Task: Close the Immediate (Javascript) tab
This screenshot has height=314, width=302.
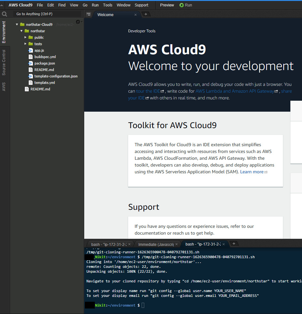Action: click(176, 244)
